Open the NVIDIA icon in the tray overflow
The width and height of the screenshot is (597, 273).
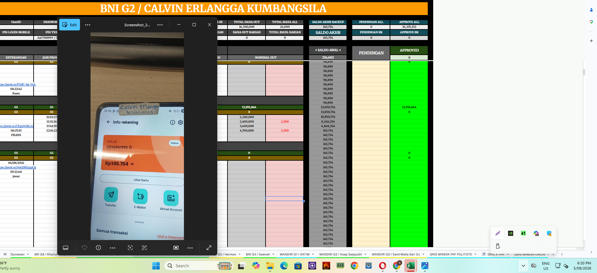tap(511, 233)
